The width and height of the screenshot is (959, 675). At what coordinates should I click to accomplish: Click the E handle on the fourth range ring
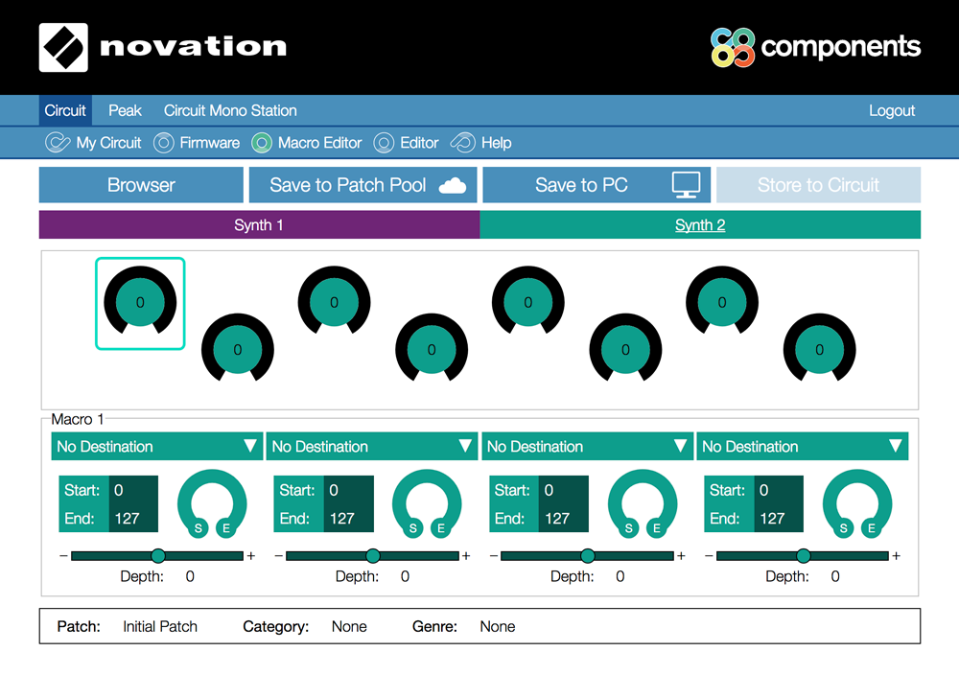872,528
